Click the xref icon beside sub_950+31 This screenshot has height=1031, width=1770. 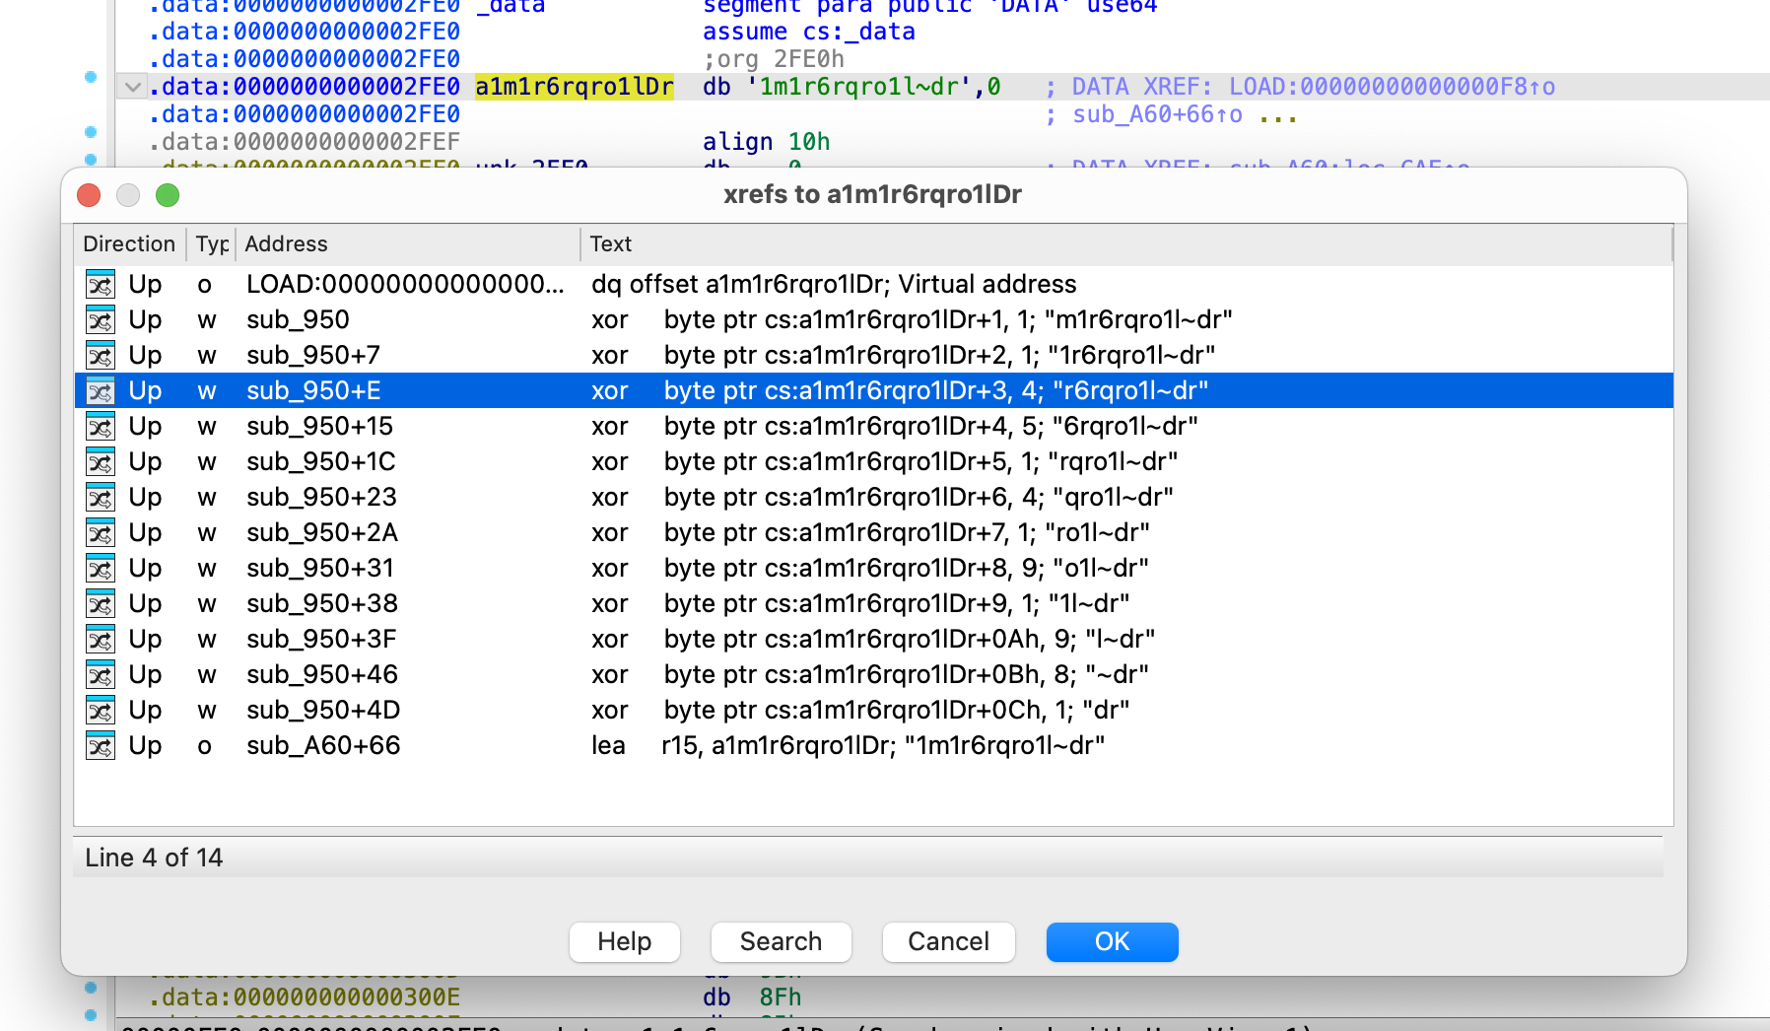point(101,569)
